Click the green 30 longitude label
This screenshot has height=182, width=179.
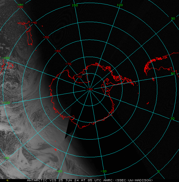[172, 118]
